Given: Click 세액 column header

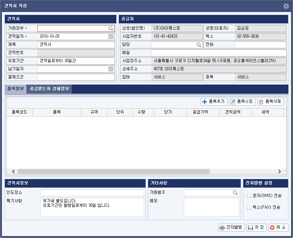Looking at the screenshot, I should (268, 112).
